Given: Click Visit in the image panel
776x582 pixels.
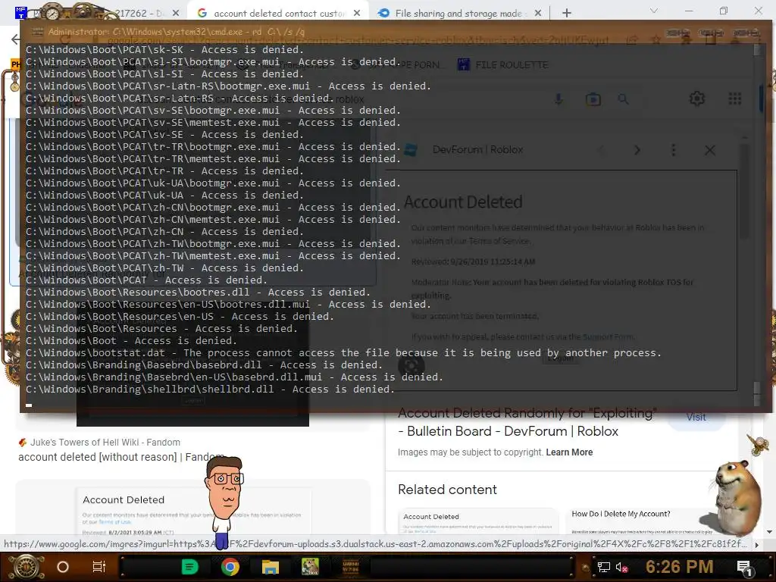Looking at the screenshot, I should [696, 418].
